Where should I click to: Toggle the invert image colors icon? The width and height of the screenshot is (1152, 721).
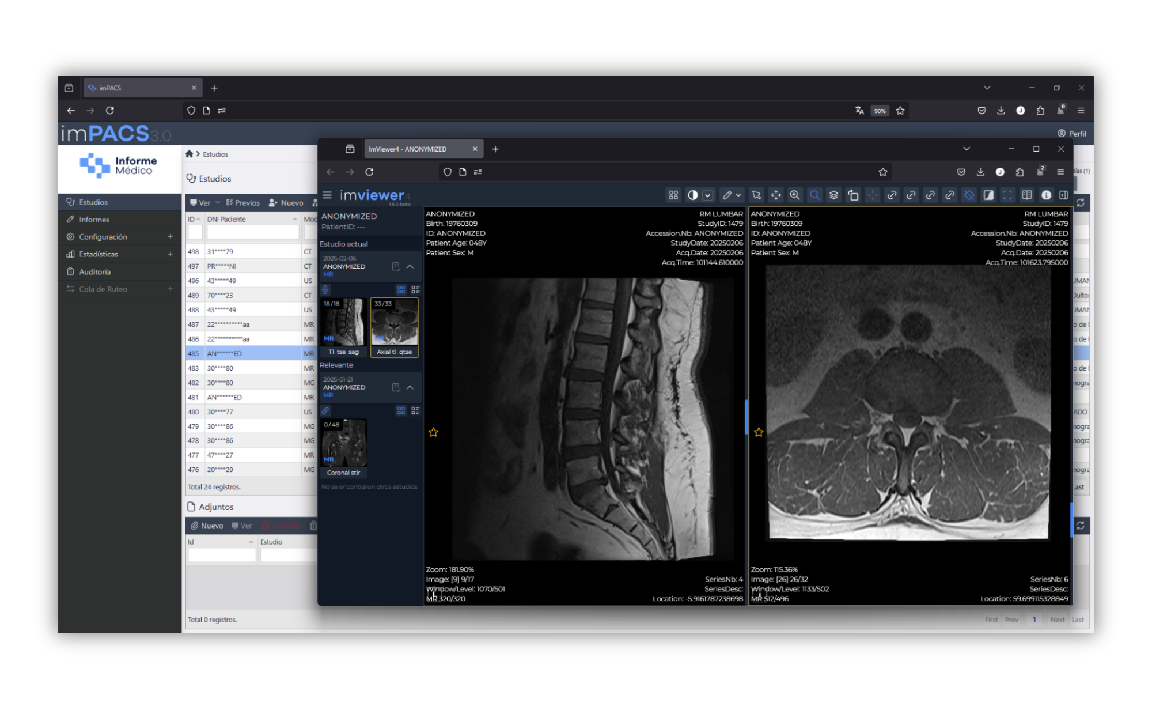pos(988,195)
